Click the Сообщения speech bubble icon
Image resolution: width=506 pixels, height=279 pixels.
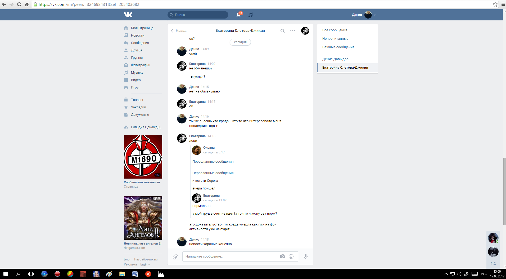pos(126,43)
